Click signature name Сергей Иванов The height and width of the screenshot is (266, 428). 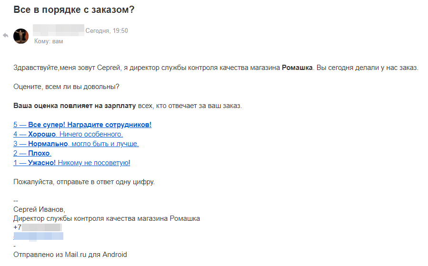[39, 209]
